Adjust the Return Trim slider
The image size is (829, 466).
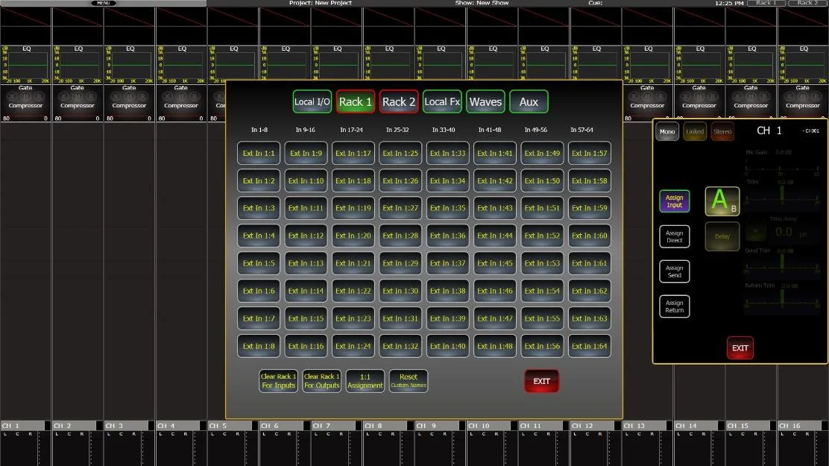click(x=782, y=300)
